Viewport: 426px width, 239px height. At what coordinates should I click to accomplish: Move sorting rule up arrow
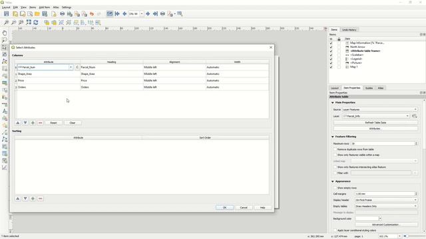(x=18, y=199)
